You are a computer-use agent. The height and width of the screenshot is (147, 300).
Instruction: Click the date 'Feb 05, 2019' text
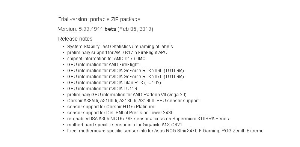coord(135,29)
